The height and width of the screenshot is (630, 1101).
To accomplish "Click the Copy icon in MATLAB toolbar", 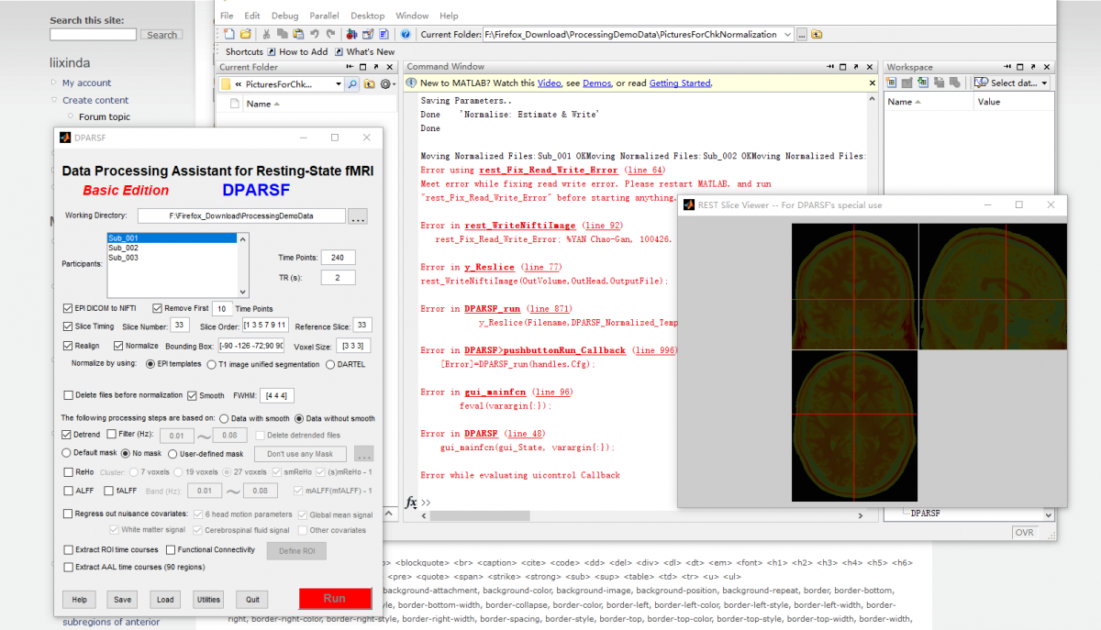I will pyautogui.click(x=282, y=34).
